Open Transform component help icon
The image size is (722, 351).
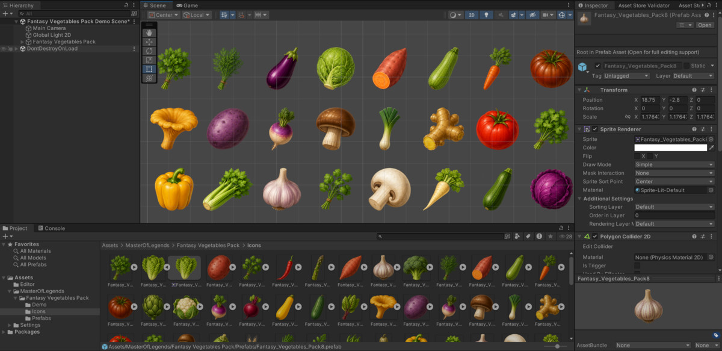(x=694, y=90)
